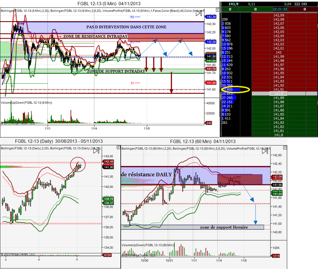Click the 11/4 date marker on 5 Min timeline

[94, 129]
